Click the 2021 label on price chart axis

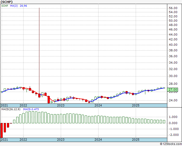coord(4,105)
